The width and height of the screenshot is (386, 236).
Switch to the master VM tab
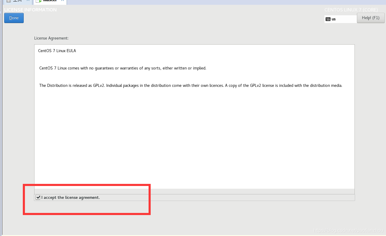pyautogui.click(x=50, y=1)
